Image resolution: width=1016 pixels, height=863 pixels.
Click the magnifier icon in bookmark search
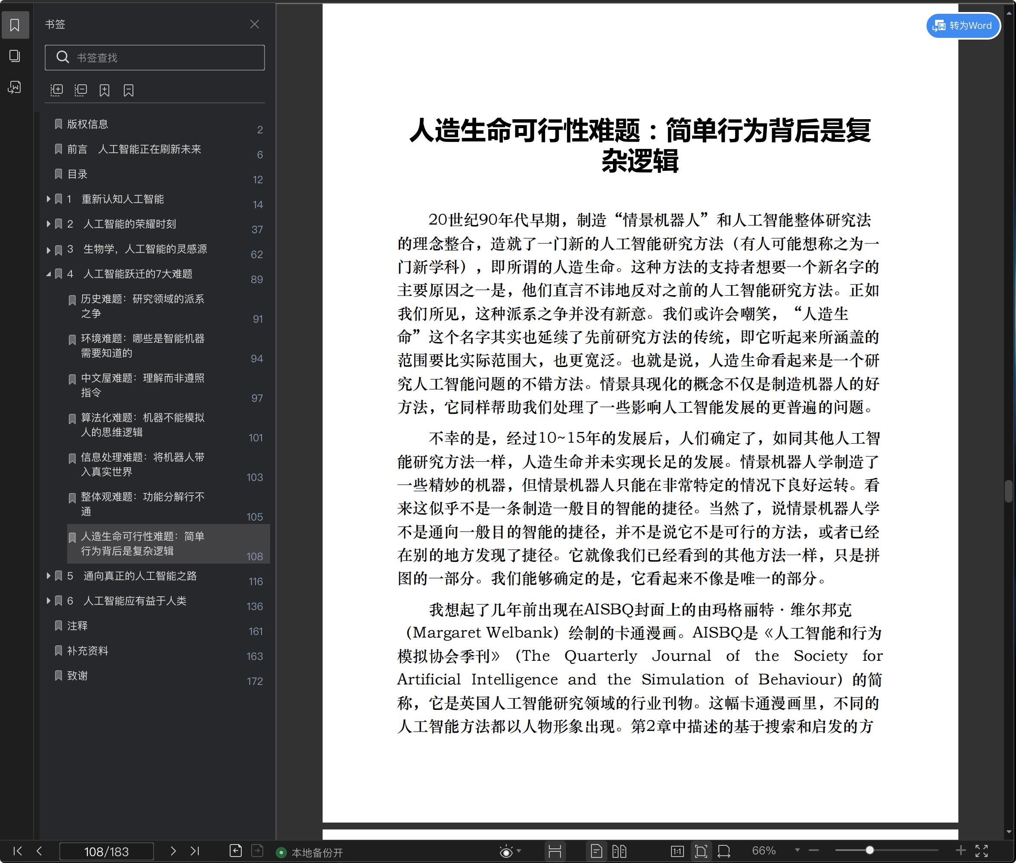point(63,57)
